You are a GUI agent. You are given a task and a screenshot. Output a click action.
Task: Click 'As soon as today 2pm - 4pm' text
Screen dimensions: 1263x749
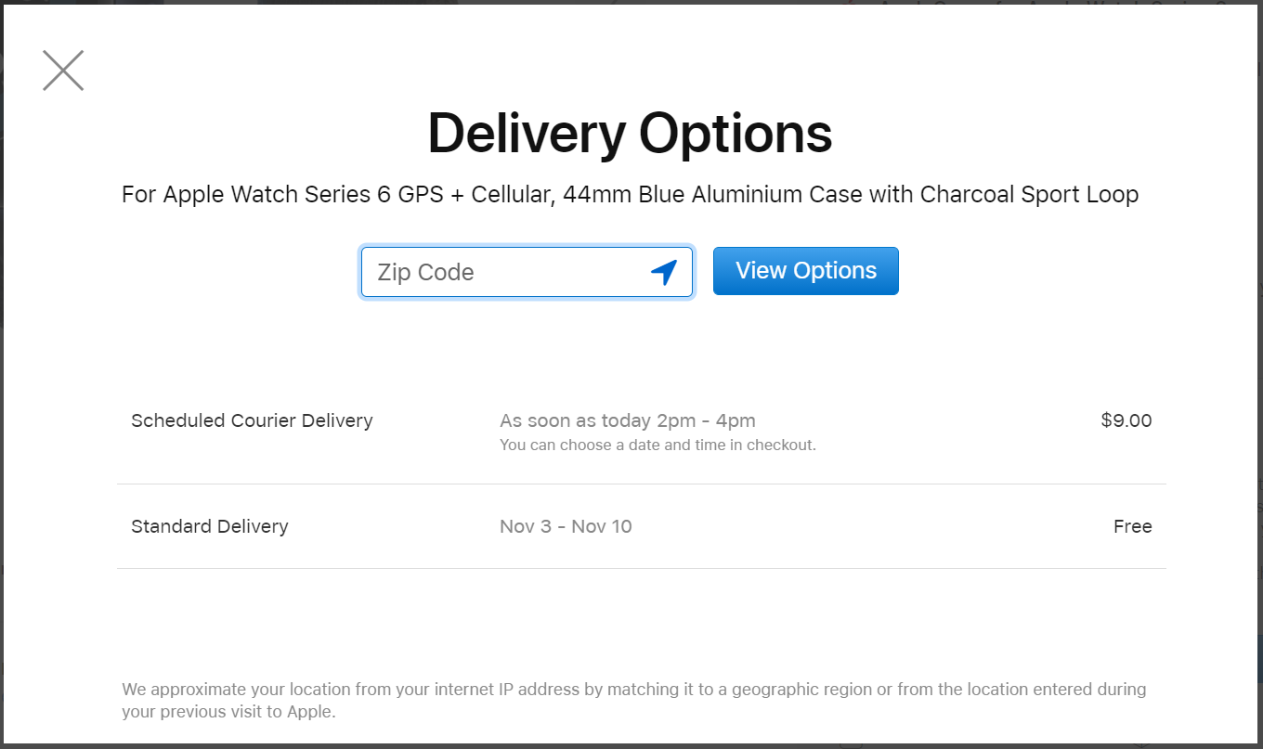point(628,420)
